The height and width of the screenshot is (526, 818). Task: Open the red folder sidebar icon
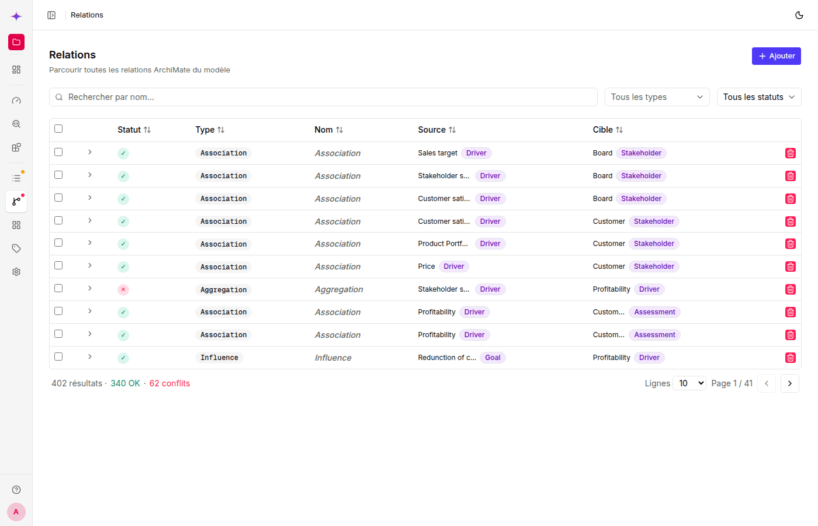point(16,42)
